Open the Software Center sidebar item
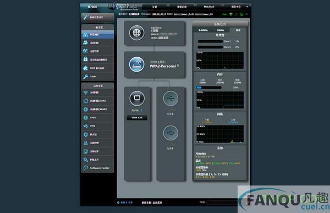Viewport: 330px width, 213px height. click(97, 168)
